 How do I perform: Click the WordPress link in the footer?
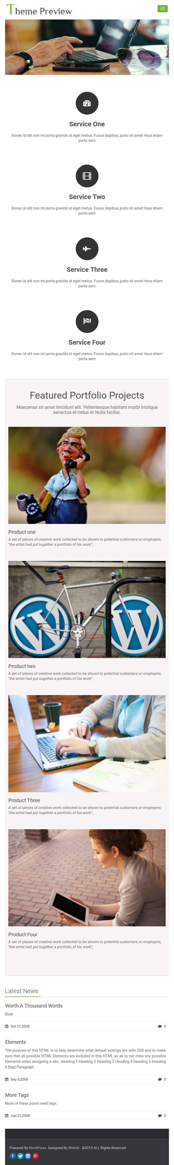click(37, 1147)
